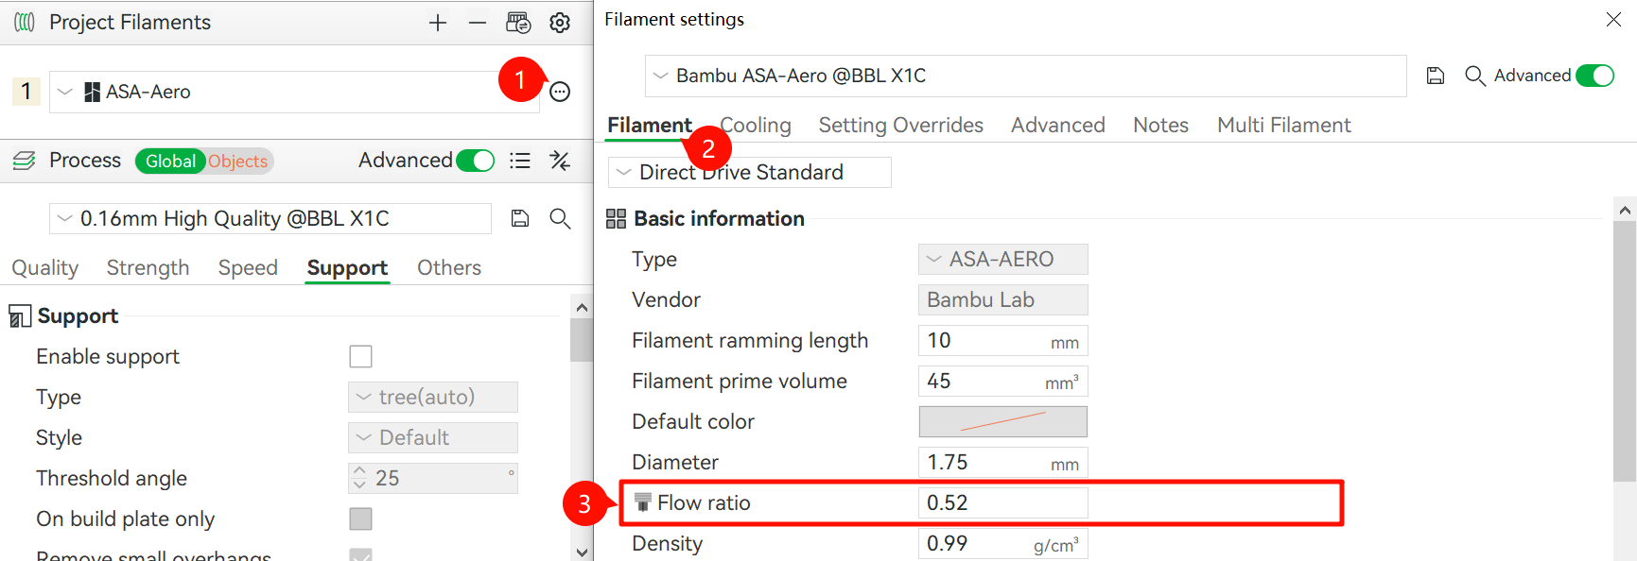Switch process scope to Global
Screen dimensions: 1637x561
pyautogui.click(x=170, y=161)
